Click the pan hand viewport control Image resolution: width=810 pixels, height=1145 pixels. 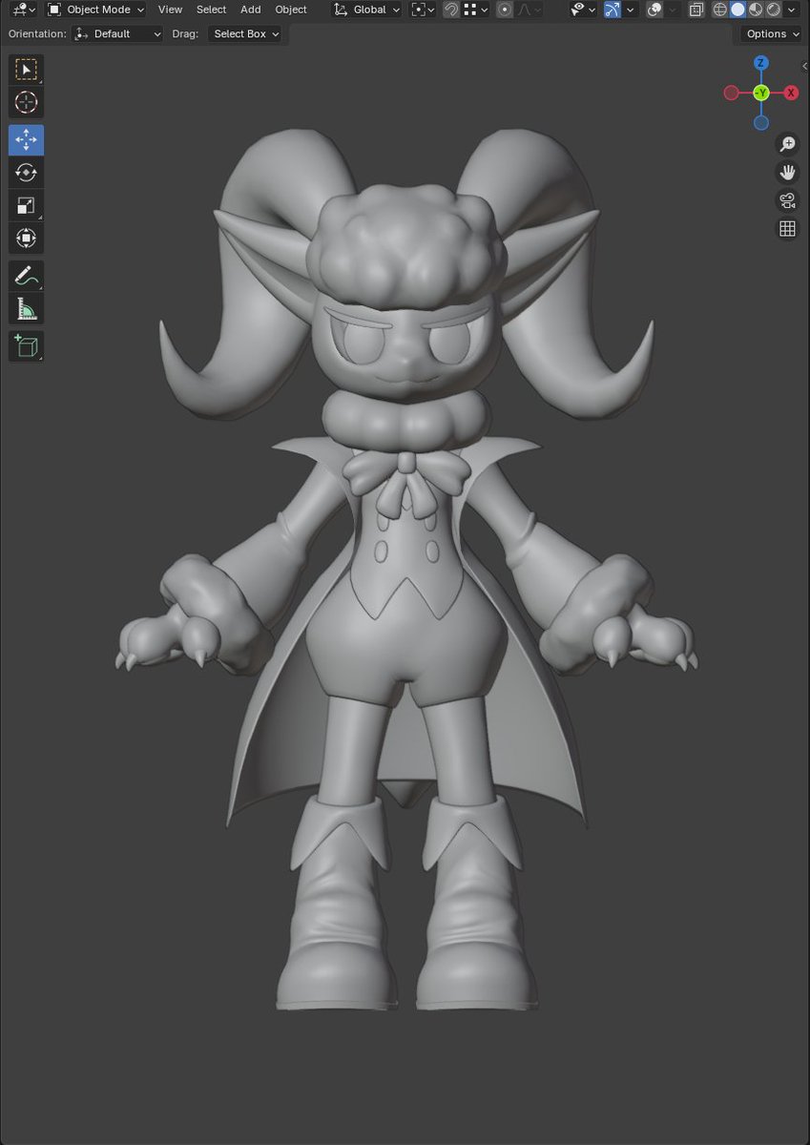pyautogui.click(x=787, y=173)
